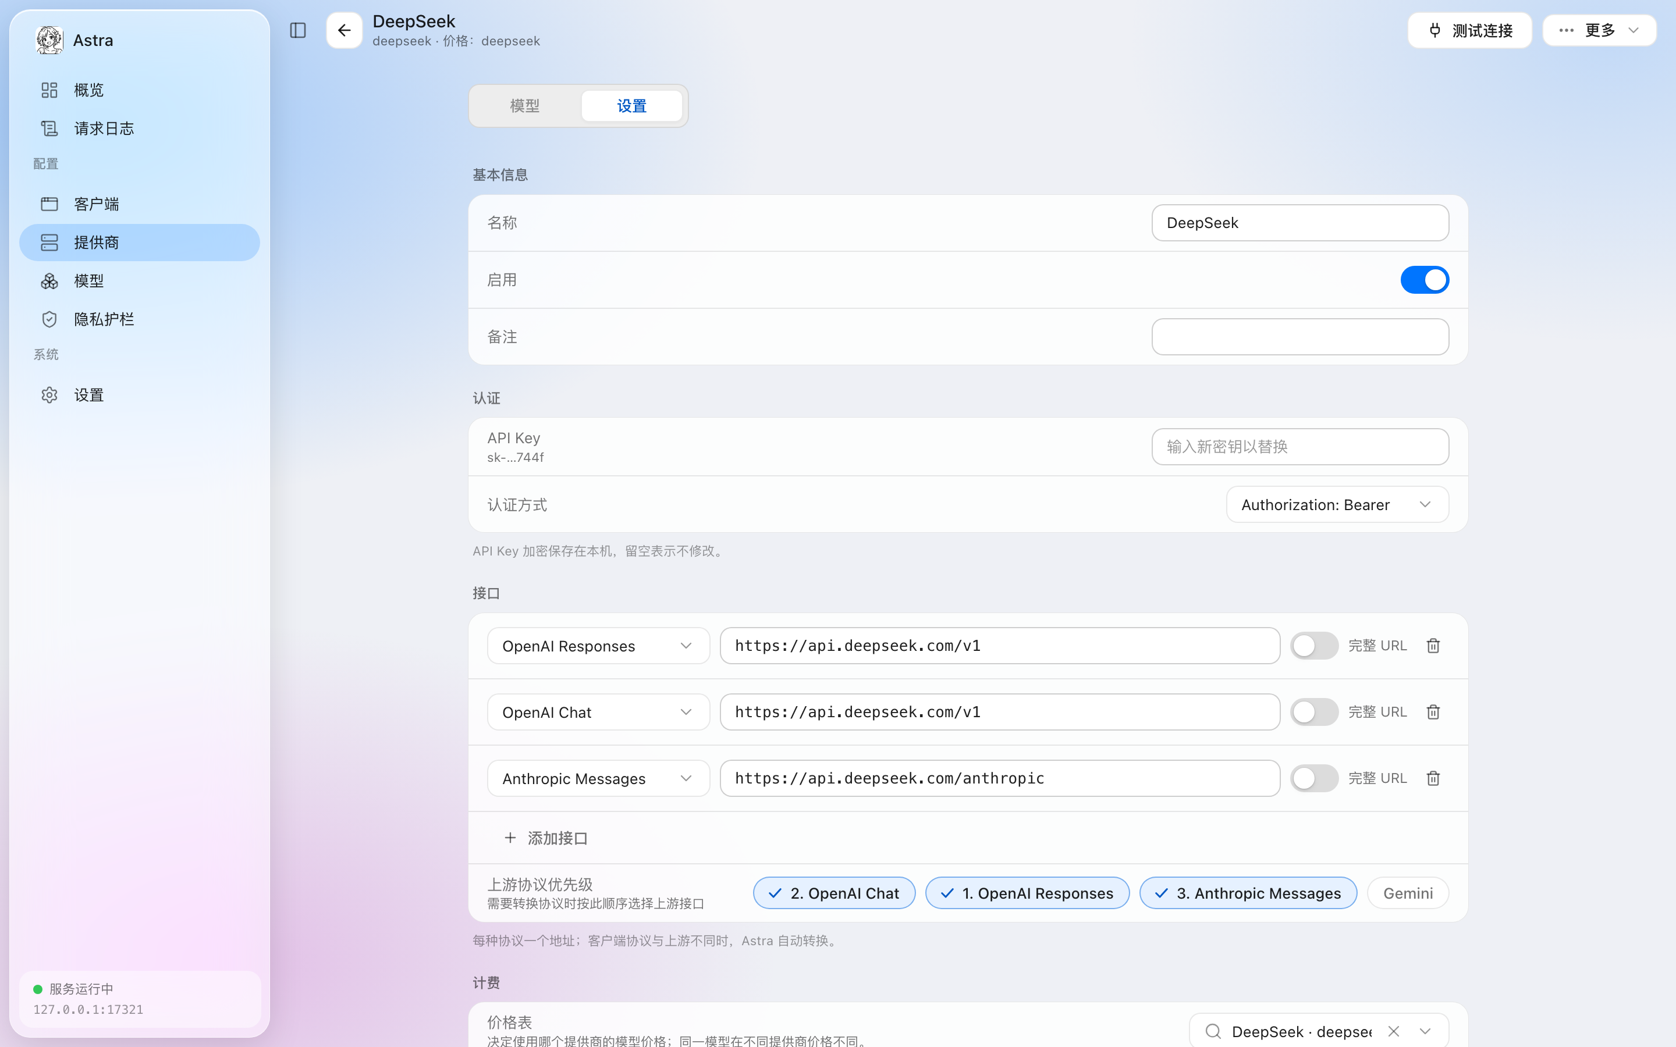Open the OpenAI Responses protocol dropdown
This screenshot has height=1047, width=1676.
coord(598,646)
